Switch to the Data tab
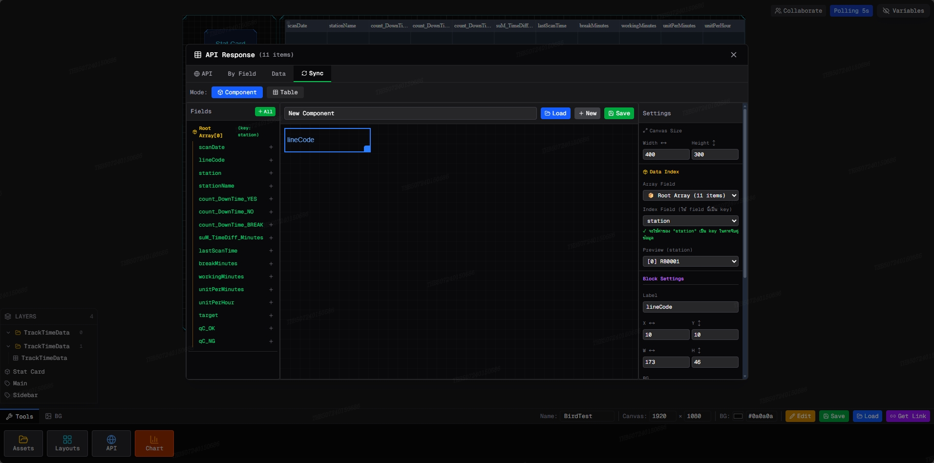Viewport: 934px width, 463px height. coord(278,74)
